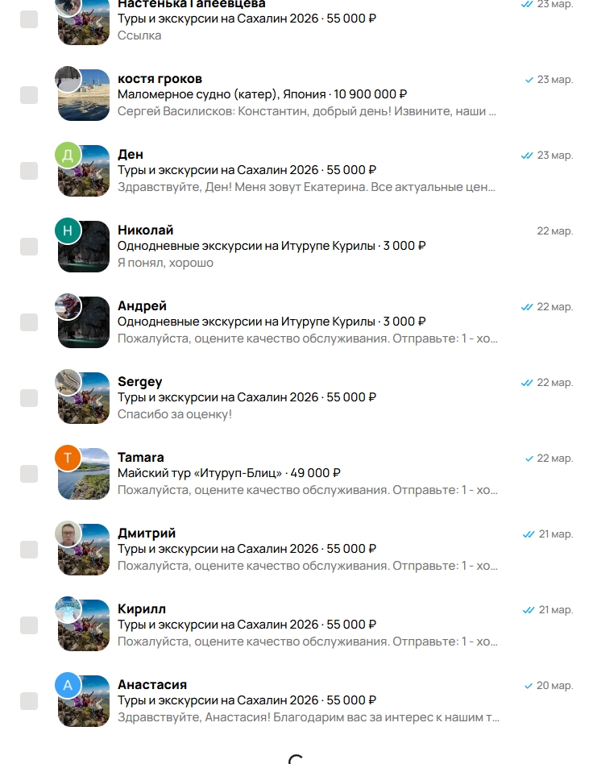This screenshot has width=593, height=764.
Task: Click the double-check read mark on Sergey's chat
Action: pyautogui.click(x=527, y=383)
